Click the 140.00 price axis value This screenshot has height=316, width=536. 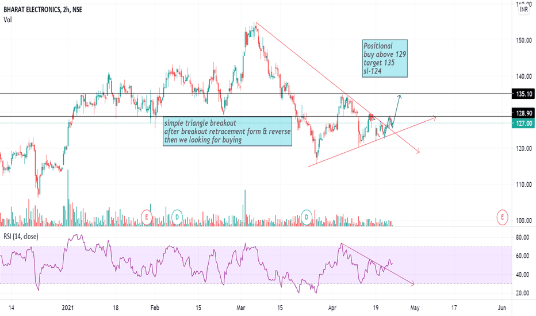[524, 76]
